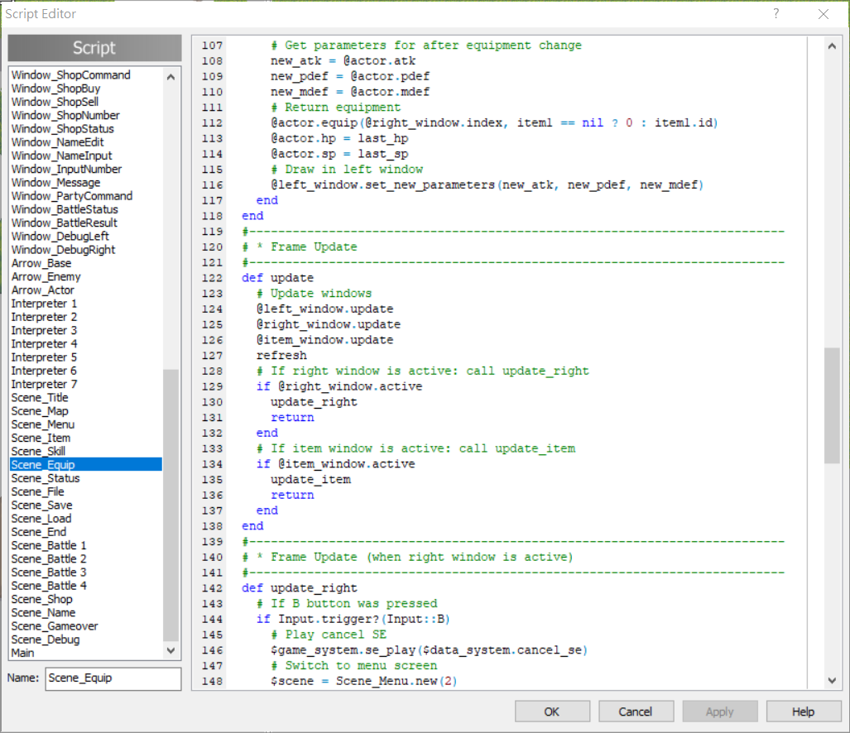This screenshot has width=850, height=733.
Task: Click the OK button
Action: tap(552, 711)
